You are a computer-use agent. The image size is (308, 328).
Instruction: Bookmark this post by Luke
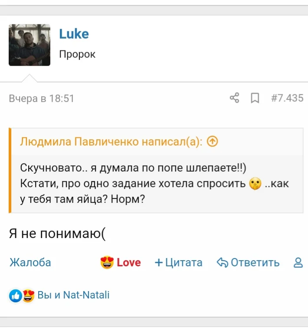tap(255, 98)
